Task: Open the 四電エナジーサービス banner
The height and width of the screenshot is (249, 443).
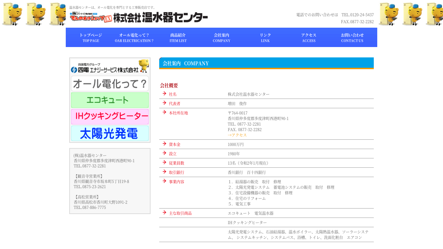Action: 110,66
